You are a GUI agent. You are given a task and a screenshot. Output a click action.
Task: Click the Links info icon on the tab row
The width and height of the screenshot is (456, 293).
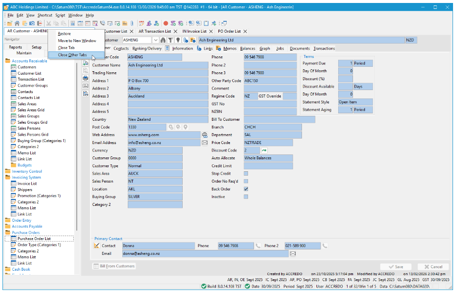(199, 48)
